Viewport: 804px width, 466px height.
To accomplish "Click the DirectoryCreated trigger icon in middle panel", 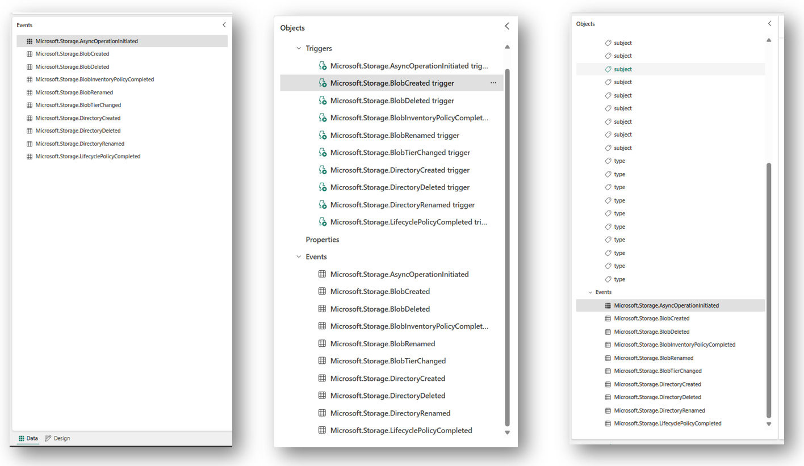I will point(323,170).
